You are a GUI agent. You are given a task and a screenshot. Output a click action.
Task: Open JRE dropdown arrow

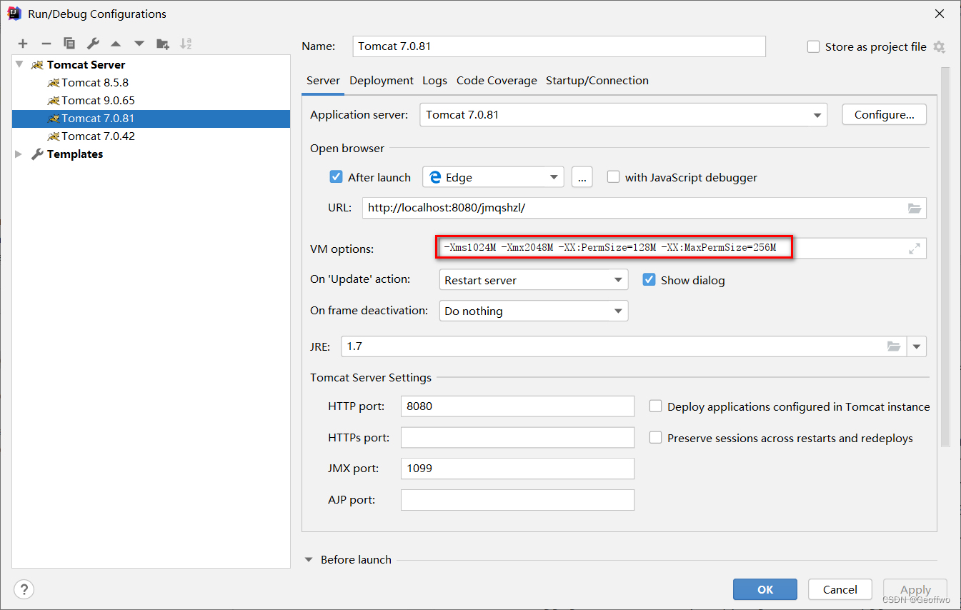click(x=917, y=346)
